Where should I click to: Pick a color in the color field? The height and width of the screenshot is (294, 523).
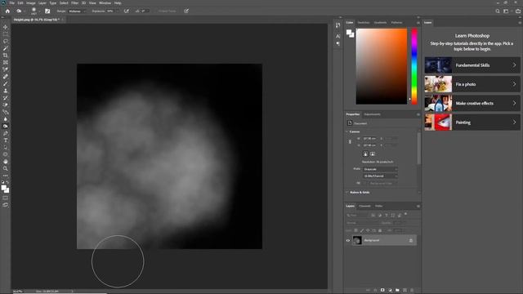click(382, 66)
